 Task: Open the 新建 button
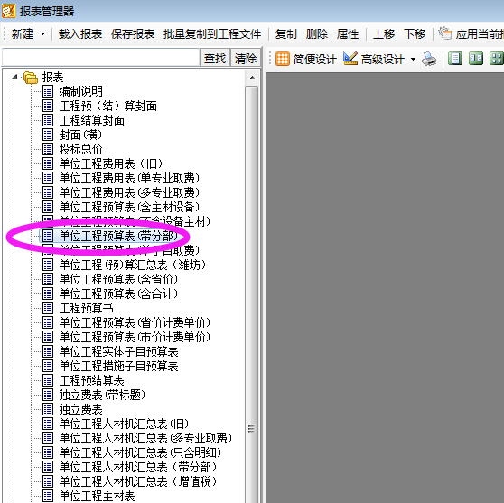coord(23,33)
